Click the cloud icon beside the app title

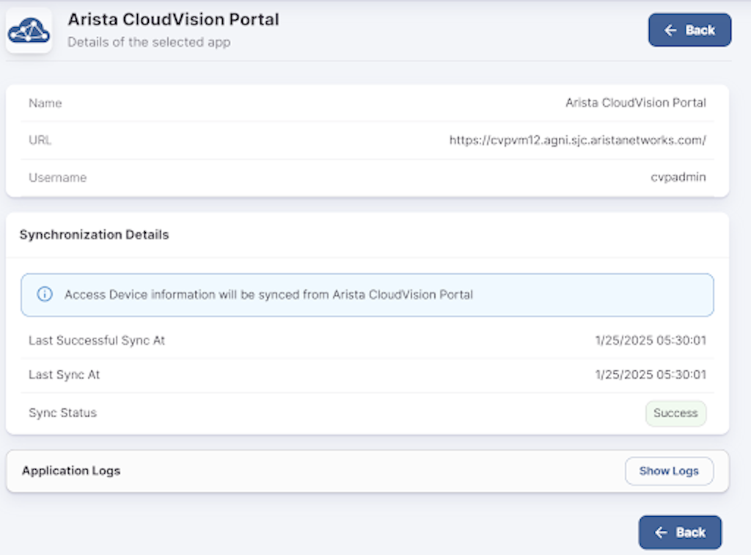[x=28, y=29]
